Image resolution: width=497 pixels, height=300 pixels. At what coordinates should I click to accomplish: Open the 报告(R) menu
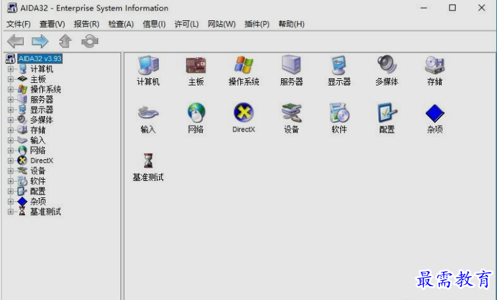point(86,24)
